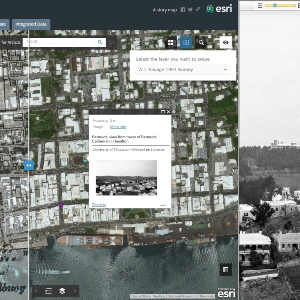Maximize the photo popup window
The width and height of the screenshot is (300, 300).
click(x=162, y=112)
